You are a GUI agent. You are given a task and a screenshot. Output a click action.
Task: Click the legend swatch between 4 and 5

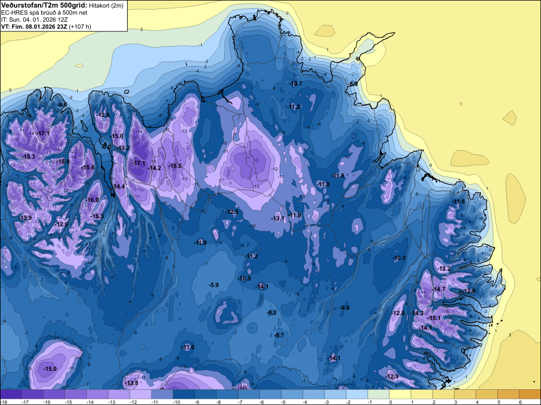[x=487, y=394]
